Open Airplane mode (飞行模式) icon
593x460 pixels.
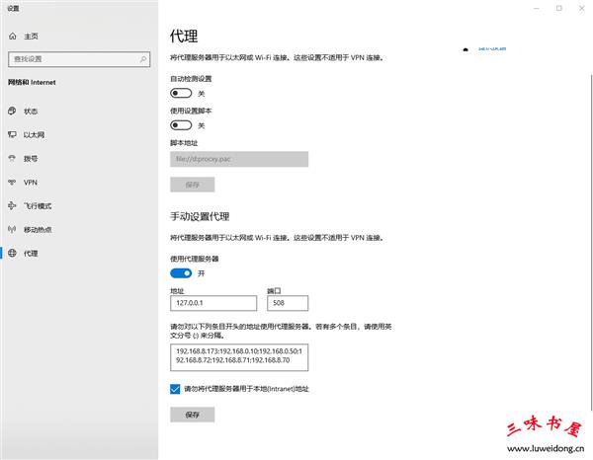12,205
